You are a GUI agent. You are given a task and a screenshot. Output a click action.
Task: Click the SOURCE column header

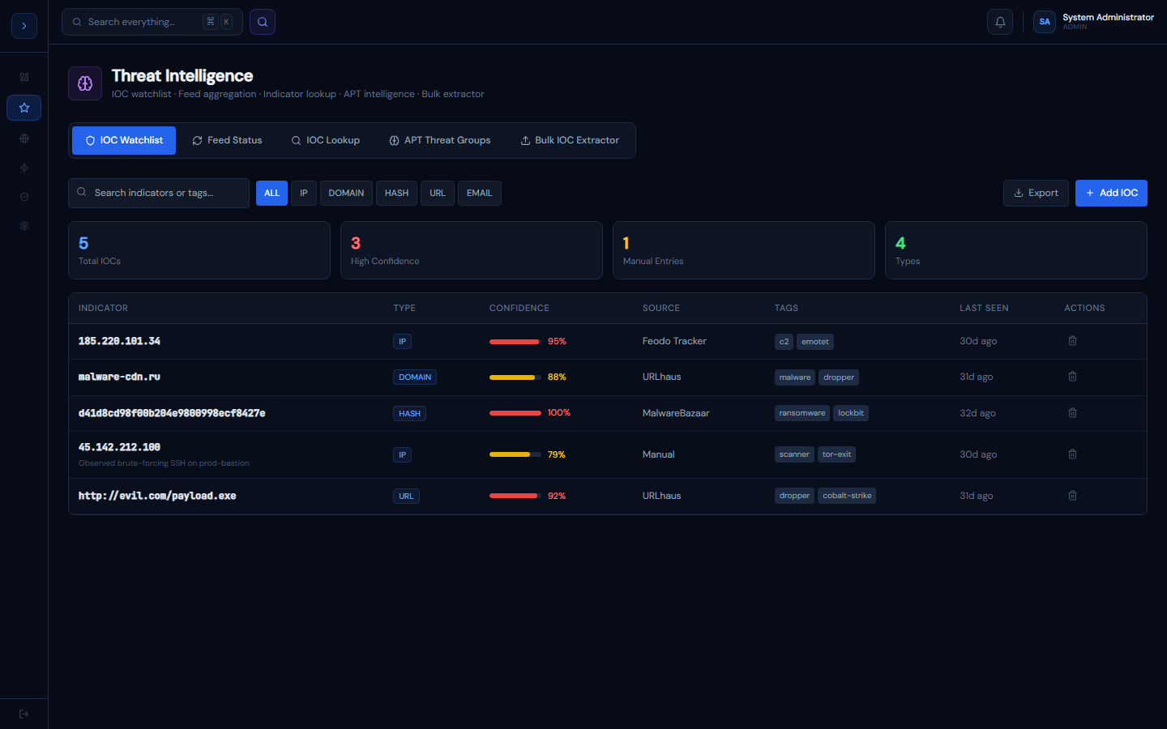click(661, 309)
